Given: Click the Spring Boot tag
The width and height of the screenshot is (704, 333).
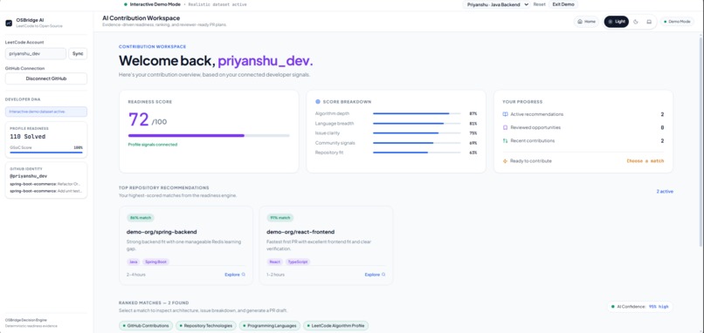Looking at the screenshot, I should pos(155,262).
